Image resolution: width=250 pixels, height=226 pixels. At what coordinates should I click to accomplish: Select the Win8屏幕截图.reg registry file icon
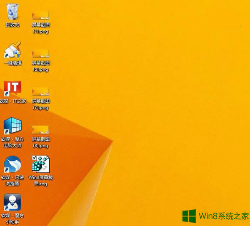41,164
